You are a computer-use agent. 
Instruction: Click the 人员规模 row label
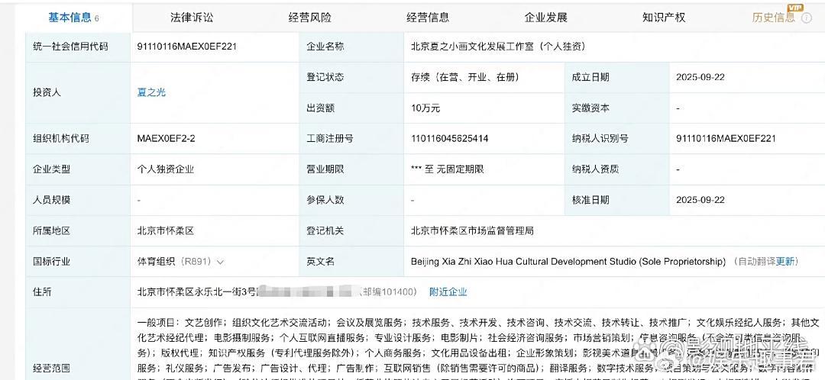pos(51,200)
